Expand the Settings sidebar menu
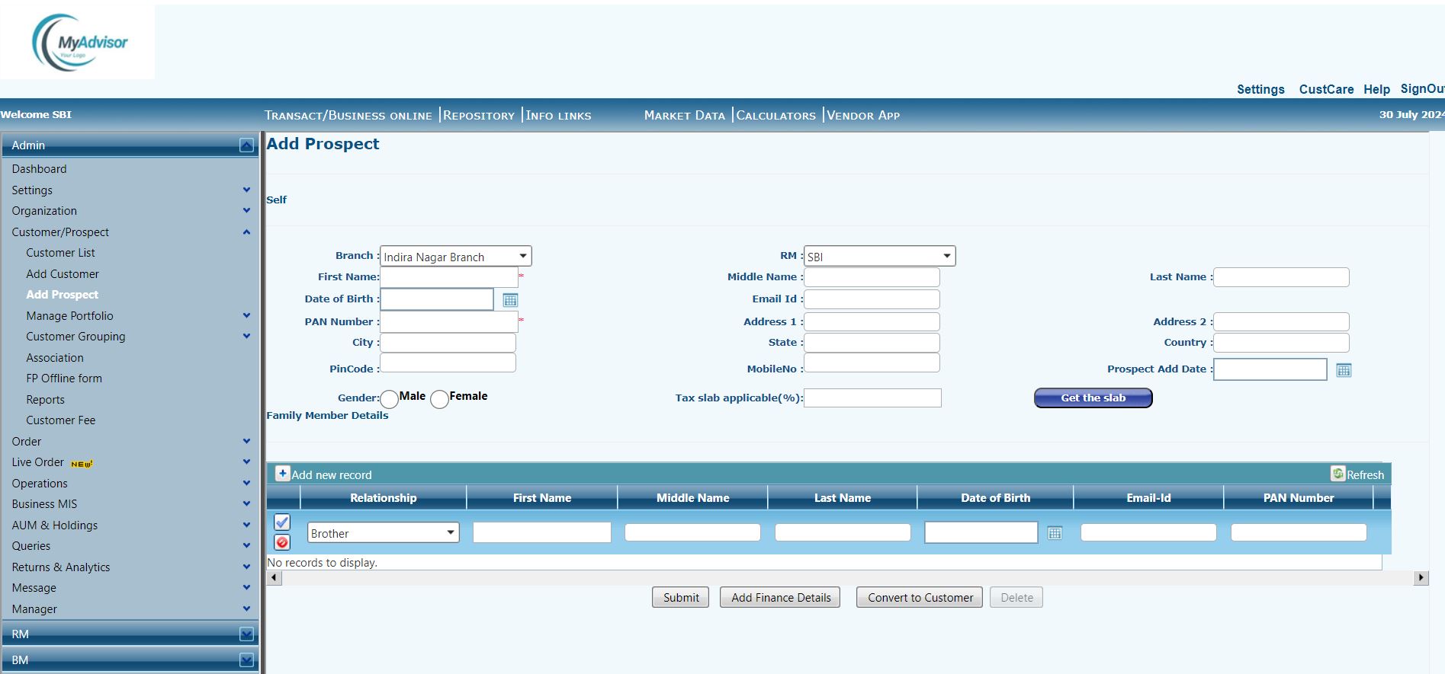This screenshot has width=1445, height=674. [246, 190]
